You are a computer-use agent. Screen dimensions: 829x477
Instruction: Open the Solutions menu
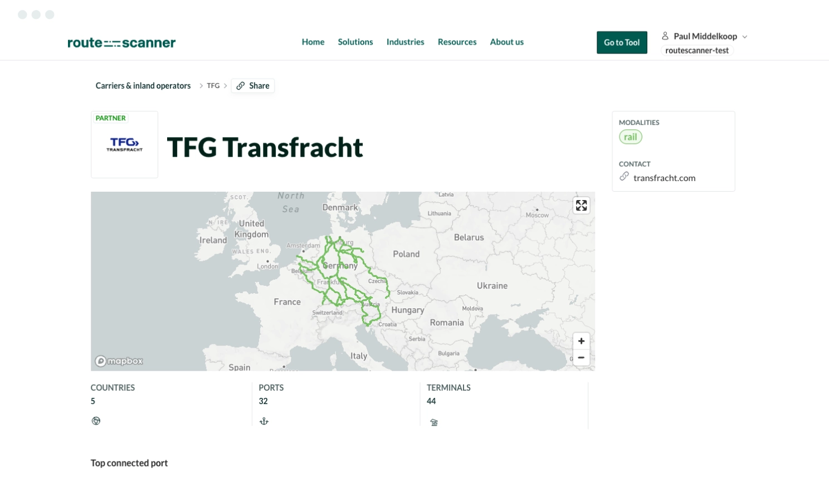(355, 42)
